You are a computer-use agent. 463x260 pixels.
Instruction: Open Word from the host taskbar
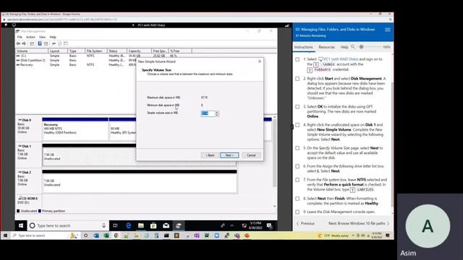click(96, 235)
